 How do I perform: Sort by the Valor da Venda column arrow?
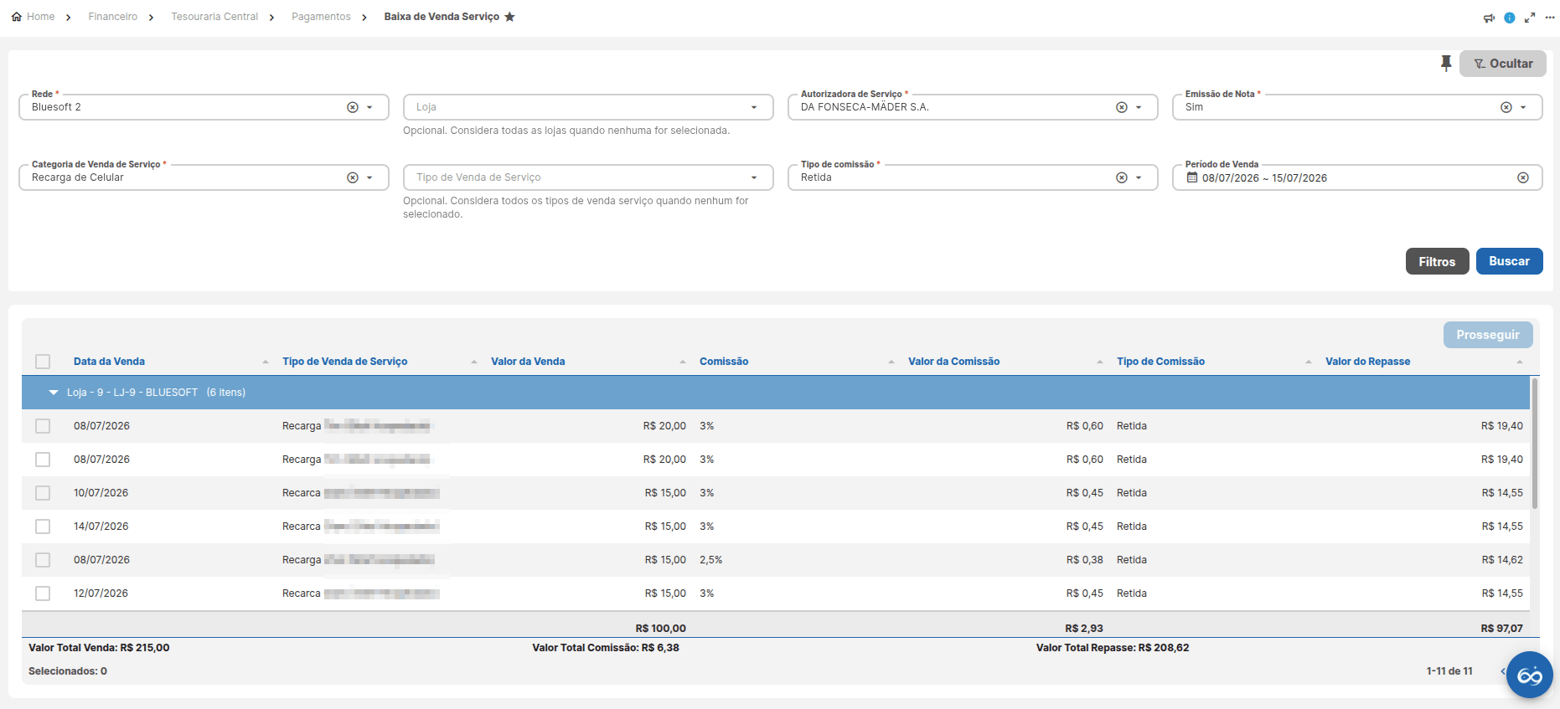click(683, 362)
